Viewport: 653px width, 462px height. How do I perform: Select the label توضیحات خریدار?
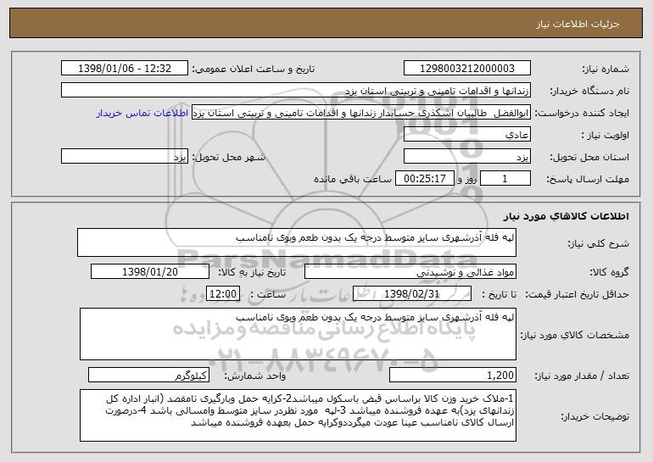[x=594, y=416]
